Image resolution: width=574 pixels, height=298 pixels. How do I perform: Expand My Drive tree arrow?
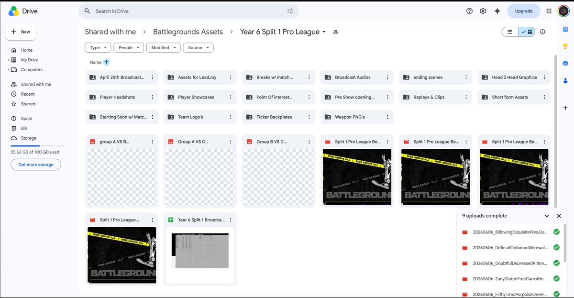pyautogui.click(x=9, y=60)
